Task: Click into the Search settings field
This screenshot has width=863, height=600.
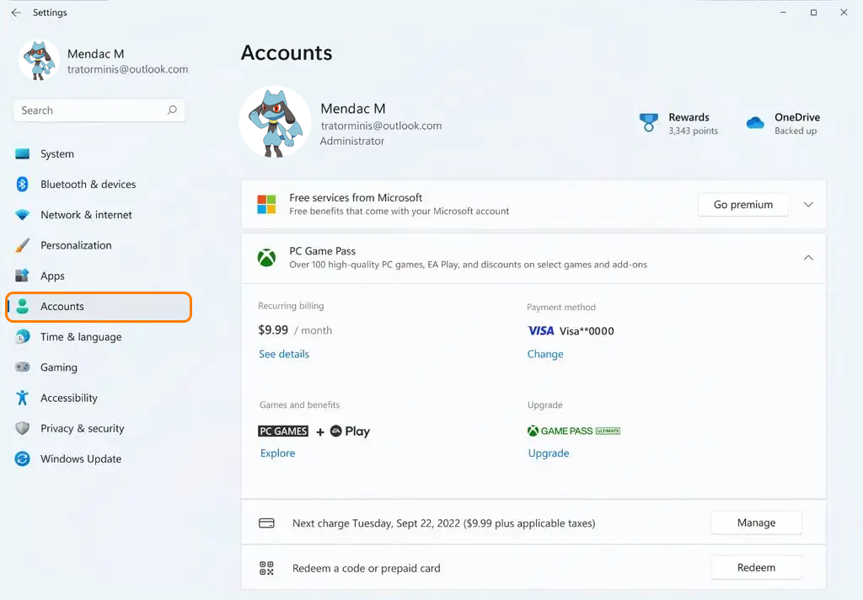Action: coord(99,110)
